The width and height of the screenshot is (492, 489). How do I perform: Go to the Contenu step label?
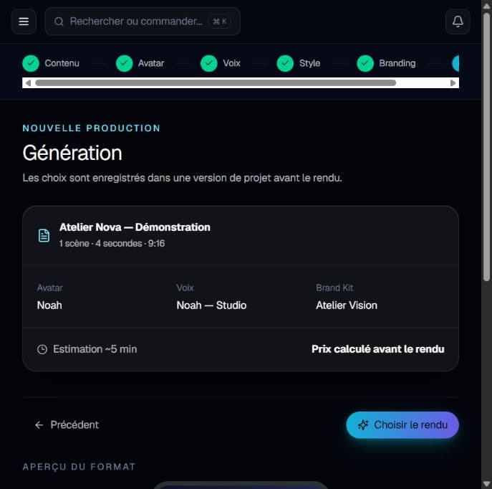[62, 63]
